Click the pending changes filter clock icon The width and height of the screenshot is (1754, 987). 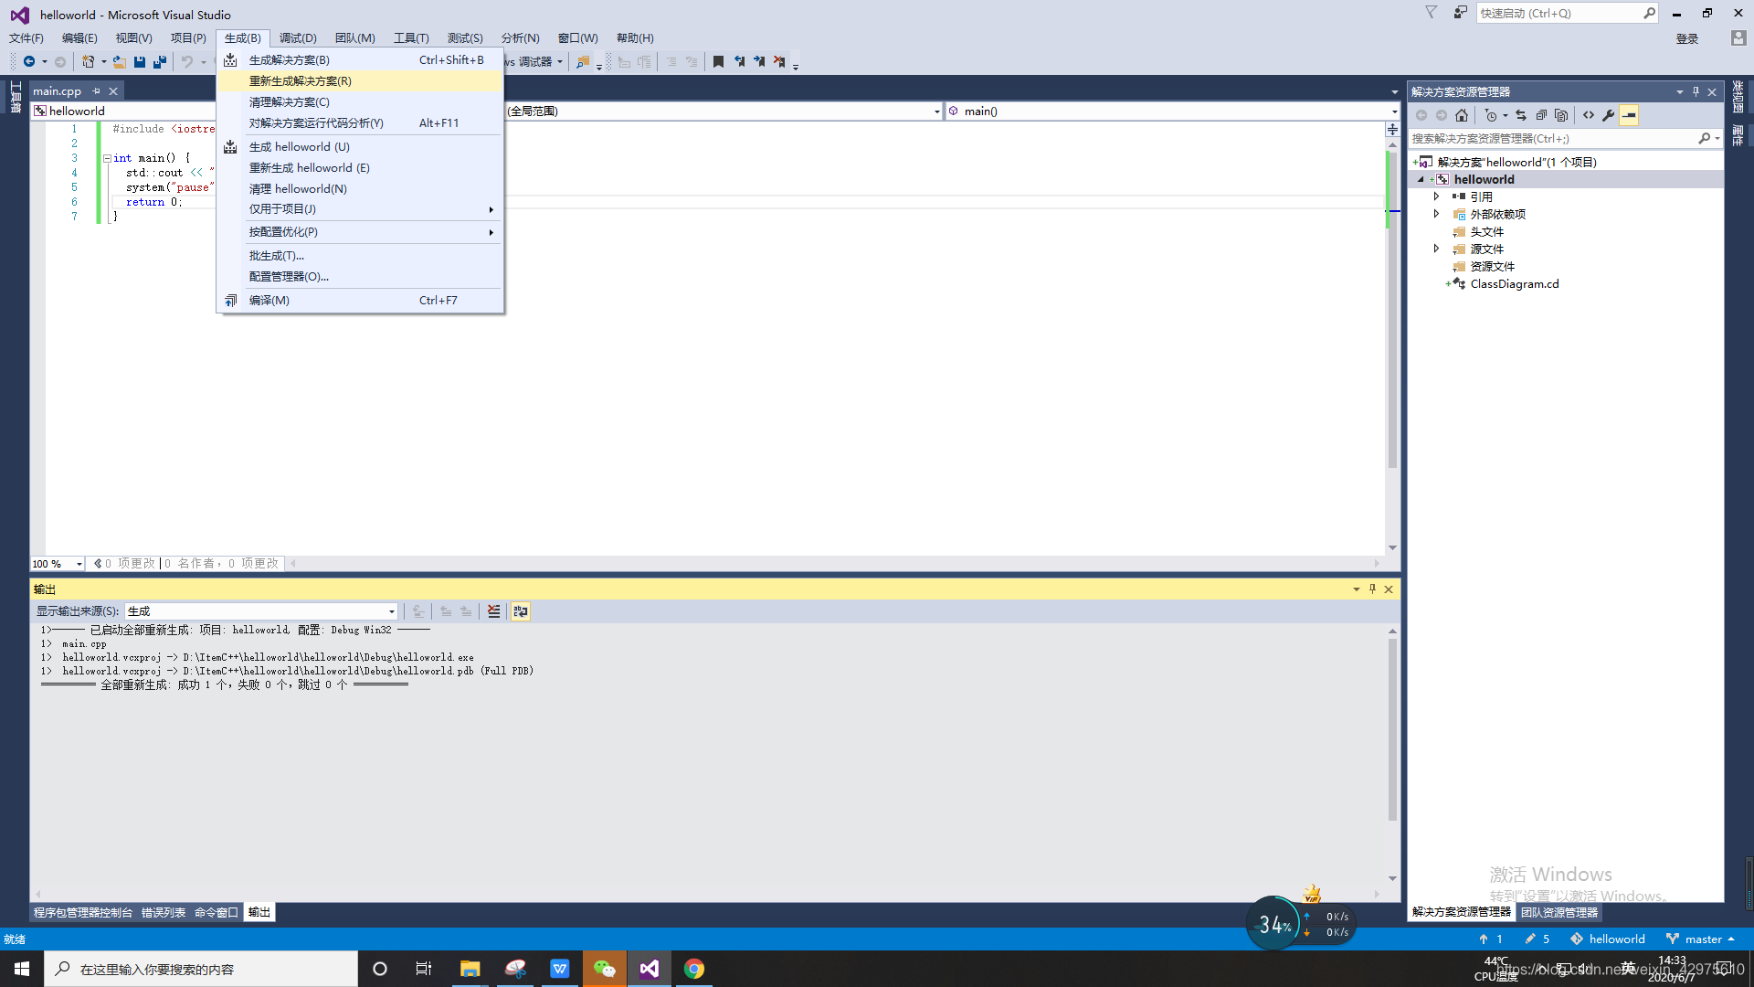pyautogui.click(x=1491, y=115)
